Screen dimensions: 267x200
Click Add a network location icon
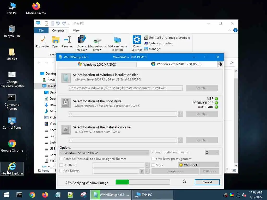pos(117,43)
